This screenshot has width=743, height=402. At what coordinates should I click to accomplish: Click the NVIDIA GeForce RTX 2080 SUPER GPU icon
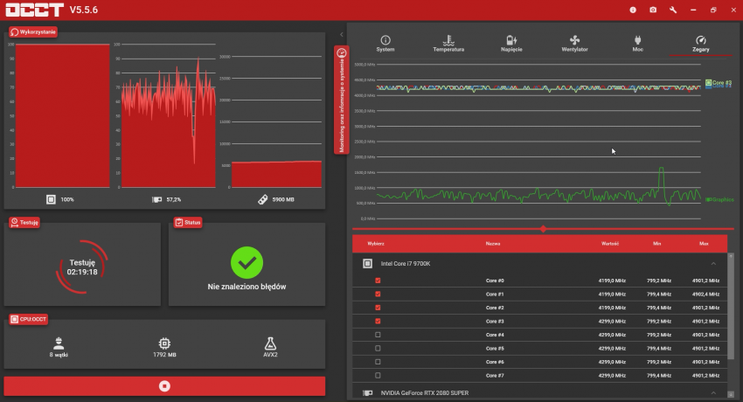pyautogui.click(x=367, y=393)
